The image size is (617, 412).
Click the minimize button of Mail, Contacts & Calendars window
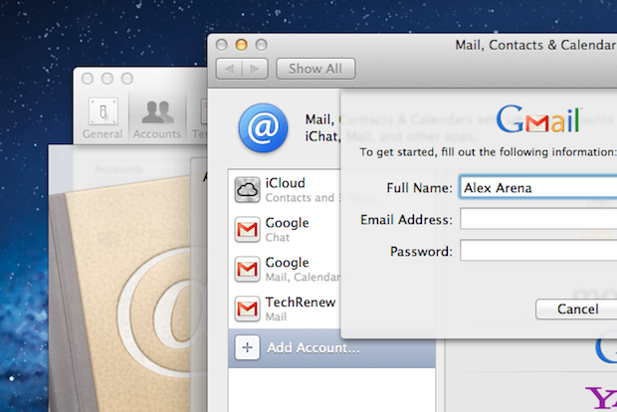pos(241,45)
